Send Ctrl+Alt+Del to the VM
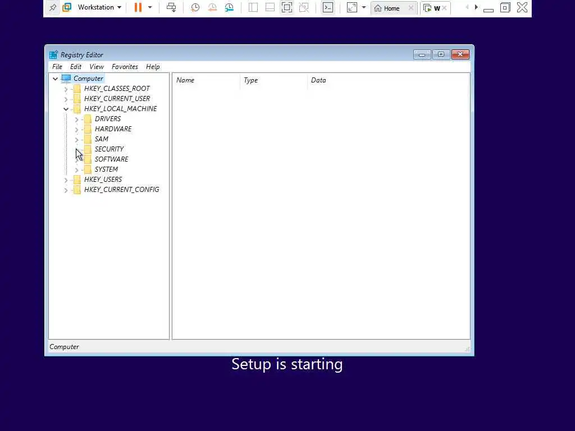Screen dimensions: 575x431 click(x=171, y=7)
